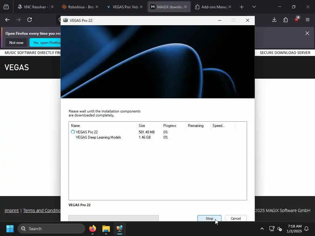Screen dimensions: 315x236
Task: Open the Firefox extensions panel
Action: coord(285,20)
